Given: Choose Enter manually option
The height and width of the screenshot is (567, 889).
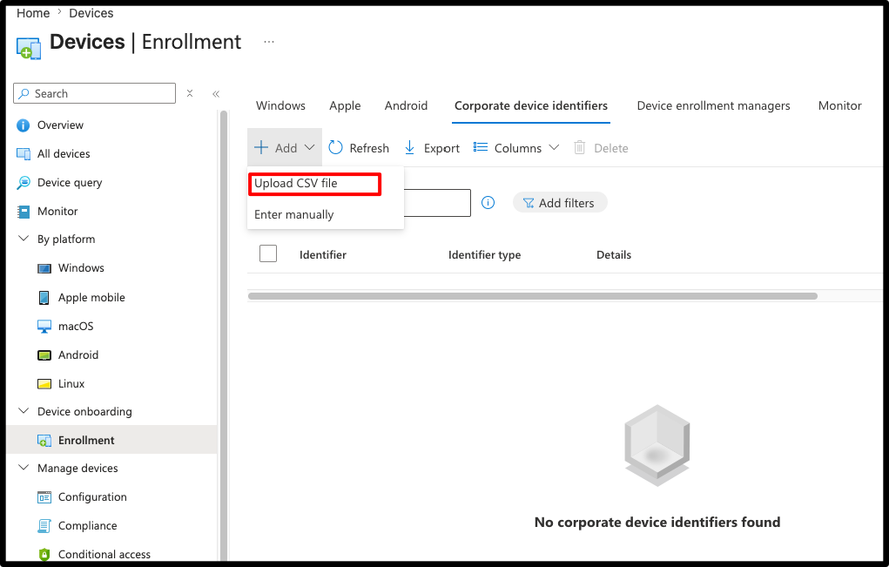Looking at the screenshot, I should (x=293, y=214).
